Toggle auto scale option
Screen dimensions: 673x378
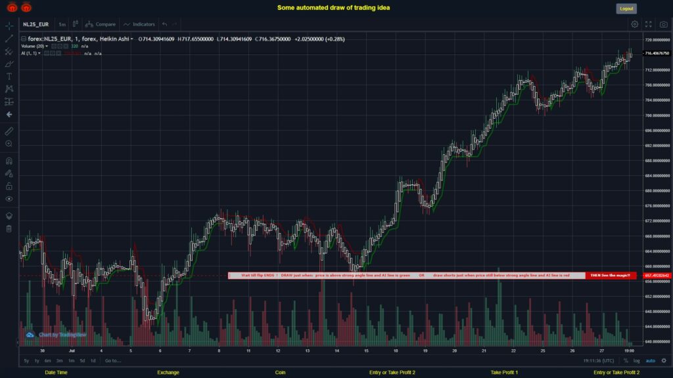pyautogui.click(x=651, y=361)
